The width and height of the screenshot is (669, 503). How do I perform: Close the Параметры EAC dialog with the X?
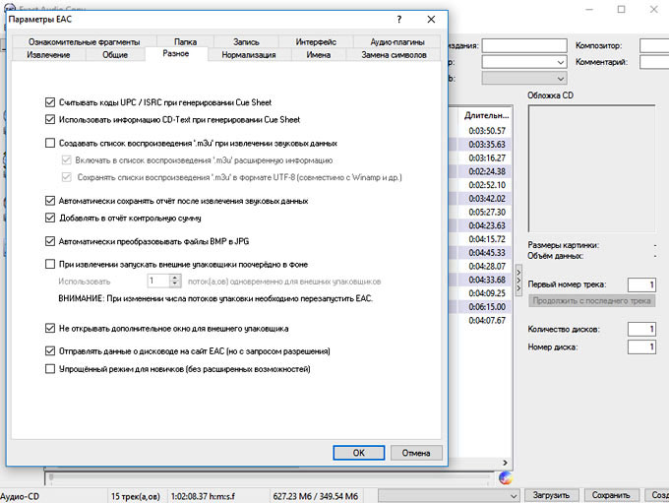(x=431, y=19)
